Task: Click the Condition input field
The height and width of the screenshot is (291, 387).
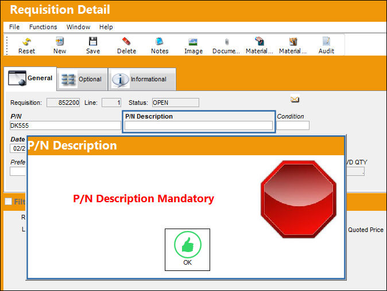Action: coord(293,125)
